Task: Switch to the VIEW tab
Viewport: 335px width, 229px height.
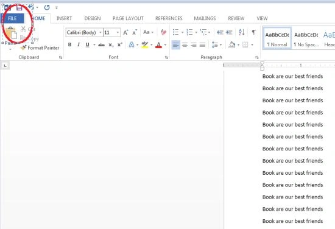Action: pos(262,18)
